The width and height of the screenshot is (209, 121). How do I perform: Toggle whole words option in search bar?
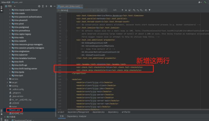tap(102, 10)
